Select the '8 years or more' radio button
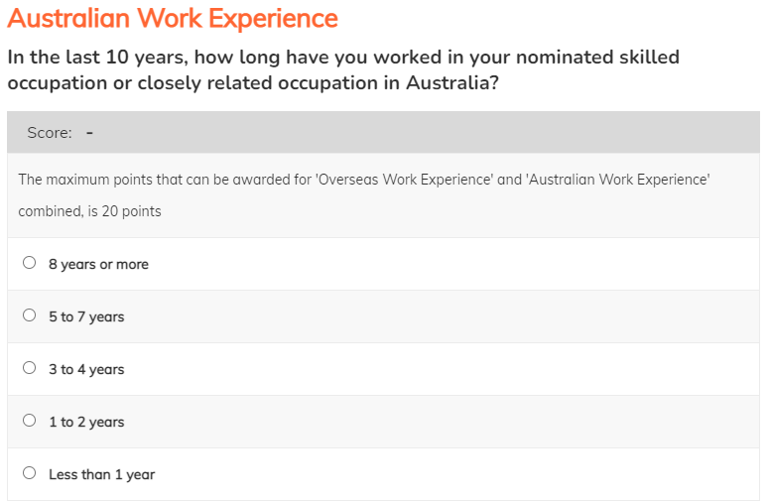Viewport: 770px width, 502px height. tap(30, 264)
